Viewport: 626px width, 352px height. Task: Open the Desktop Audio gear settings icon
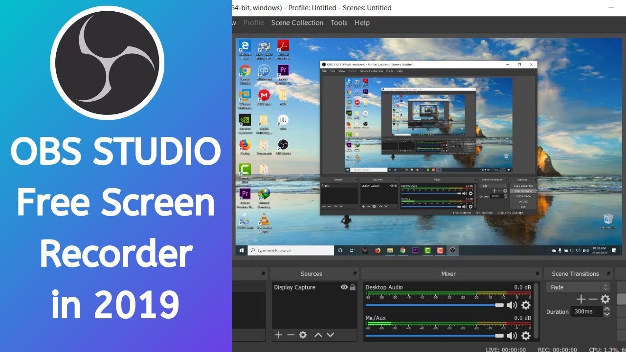[526, 305]
